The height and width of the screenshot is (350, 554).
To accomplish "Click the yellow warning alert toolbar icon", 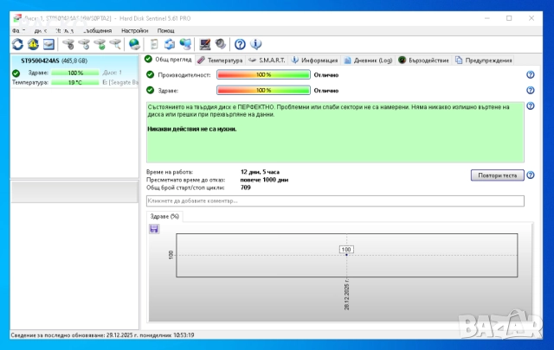I will click(33, 44).
